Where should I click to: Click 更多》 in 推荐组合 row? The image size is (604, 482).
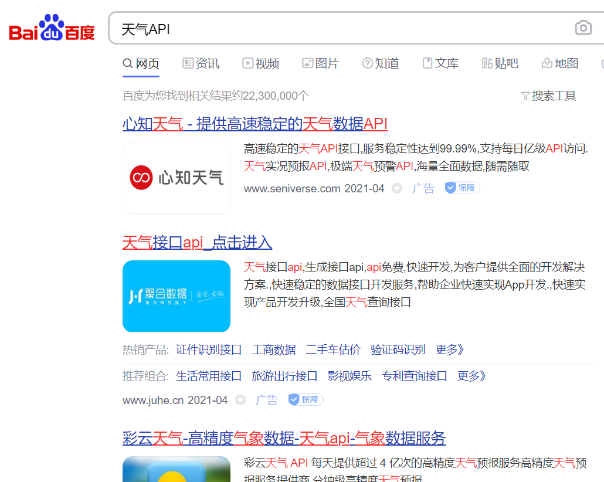pos(471,376)
